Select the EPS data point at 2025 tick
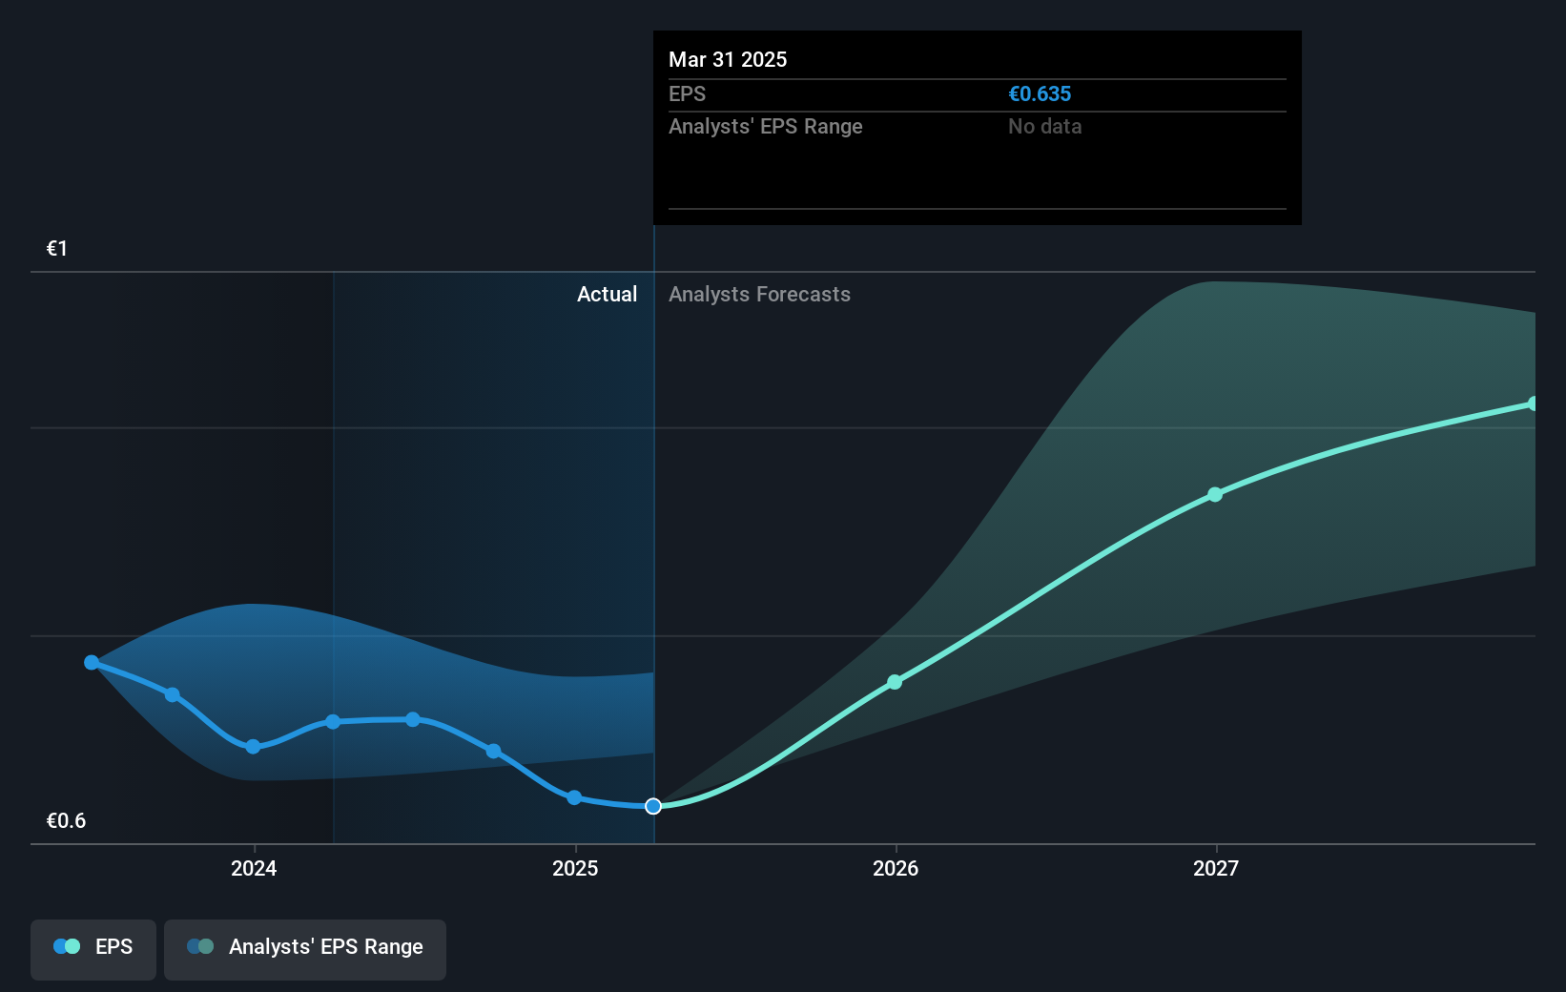This screenshot has width=1566, height=992. [x=574, y=797]
